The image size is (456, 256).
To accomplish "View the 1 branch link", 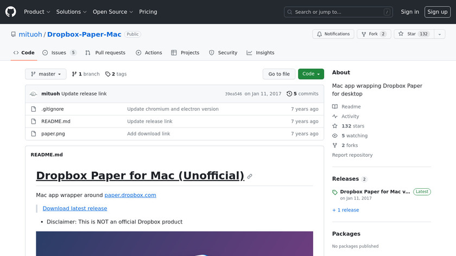I will [86, 74].
